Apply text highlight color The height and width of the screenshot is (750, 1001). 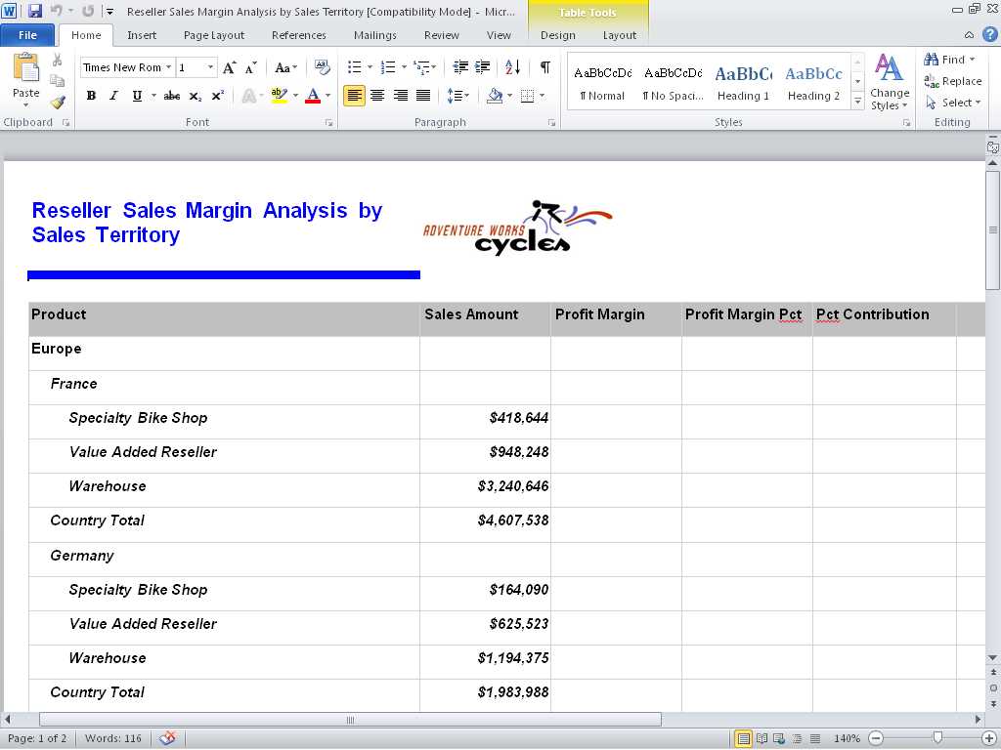pyautogui.click(x=277, y=95)
